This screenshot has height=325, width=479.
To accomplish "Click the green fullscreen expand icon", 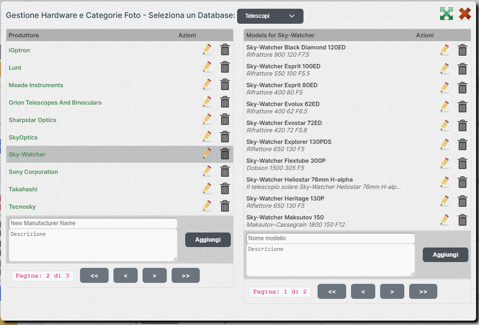I will 446,14.
